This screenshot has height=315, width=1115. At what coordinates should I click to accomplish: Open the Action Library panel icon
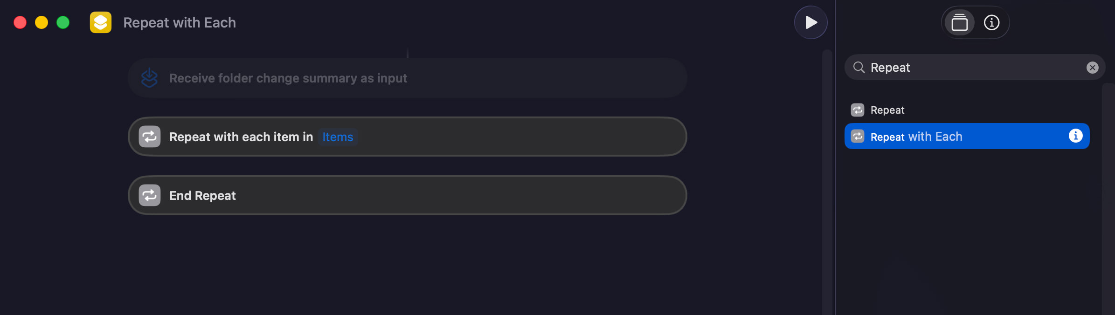pyautogui.click(x=959, y=22)
